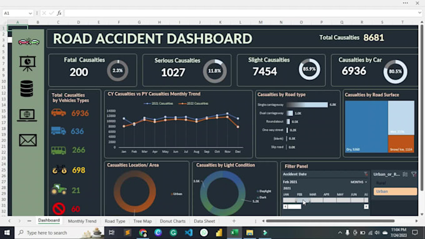Cancel formula entry with X icon
This screenshot has width=425, height=239.
tap(44, 13)
